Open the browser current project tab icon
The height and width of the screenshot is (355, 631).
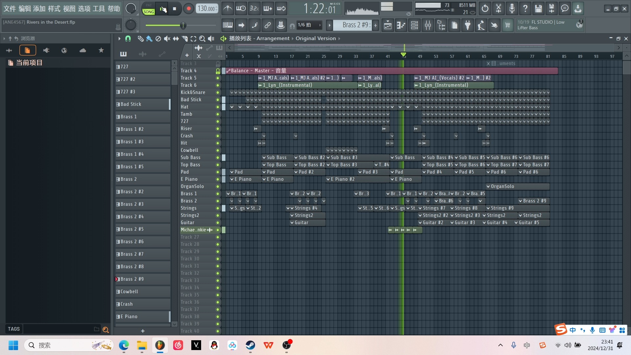(x=28, y=50)
